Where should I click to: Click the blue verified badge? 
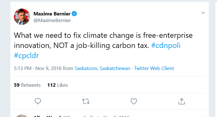(x=74, y=14)
